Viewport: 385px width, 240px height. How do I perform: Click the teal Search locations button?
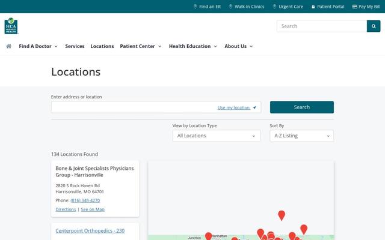click(x=302, y=107)
